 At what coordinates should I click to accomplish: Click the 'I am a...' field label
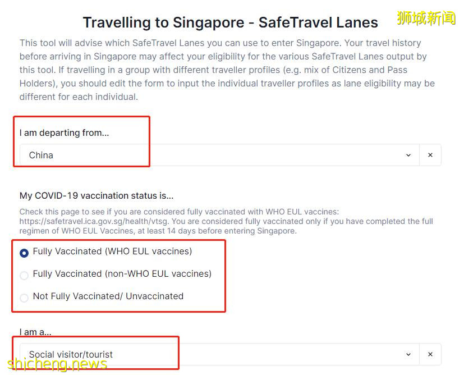(36, 332)
